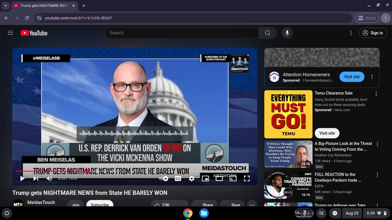Subscribe to MeidasTouch

100,204
